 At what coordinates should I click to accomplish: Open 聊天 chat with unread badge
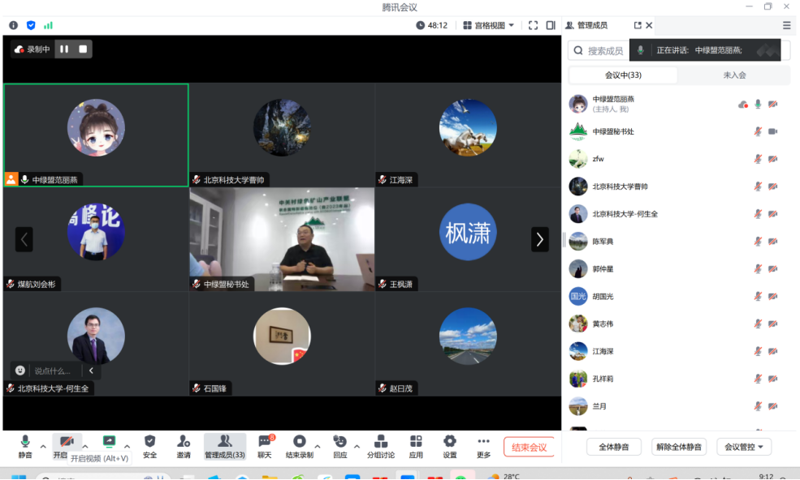click(x=265, y=447)
